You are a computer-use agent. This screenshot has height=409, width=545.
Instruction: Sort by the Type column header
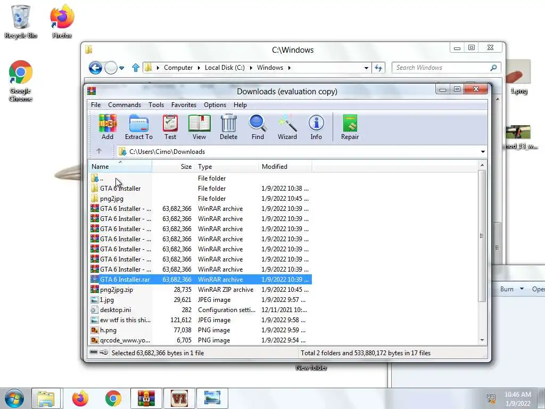pos(227,167)
